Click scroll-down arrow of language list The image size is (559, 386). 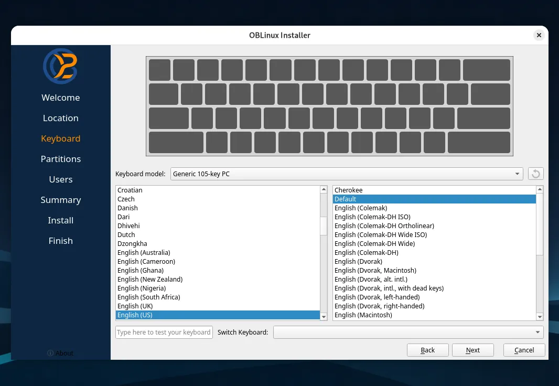pyautogui.click(x=324, y=316)
